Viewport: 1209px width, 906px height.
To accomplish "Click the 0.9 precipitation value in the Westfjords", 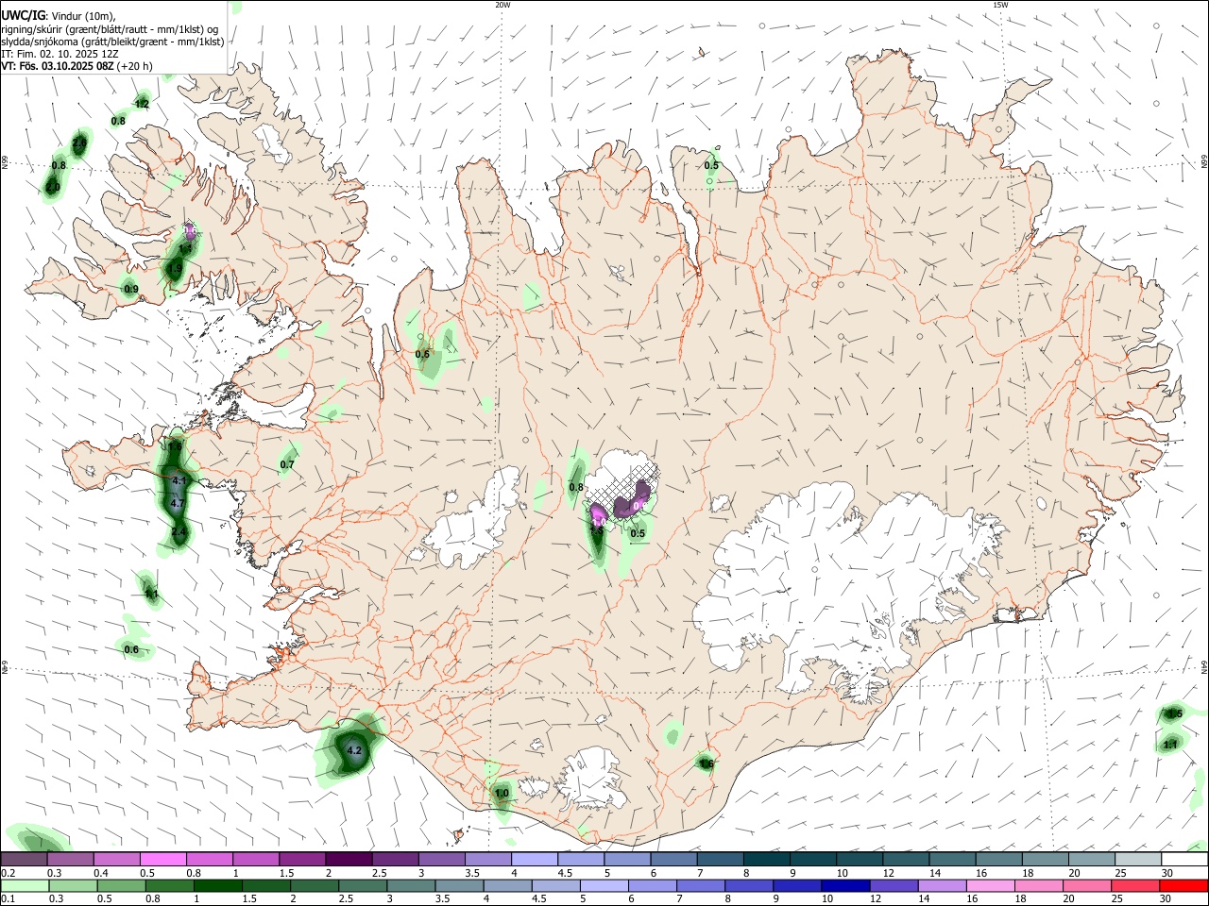I will (130, 289).
